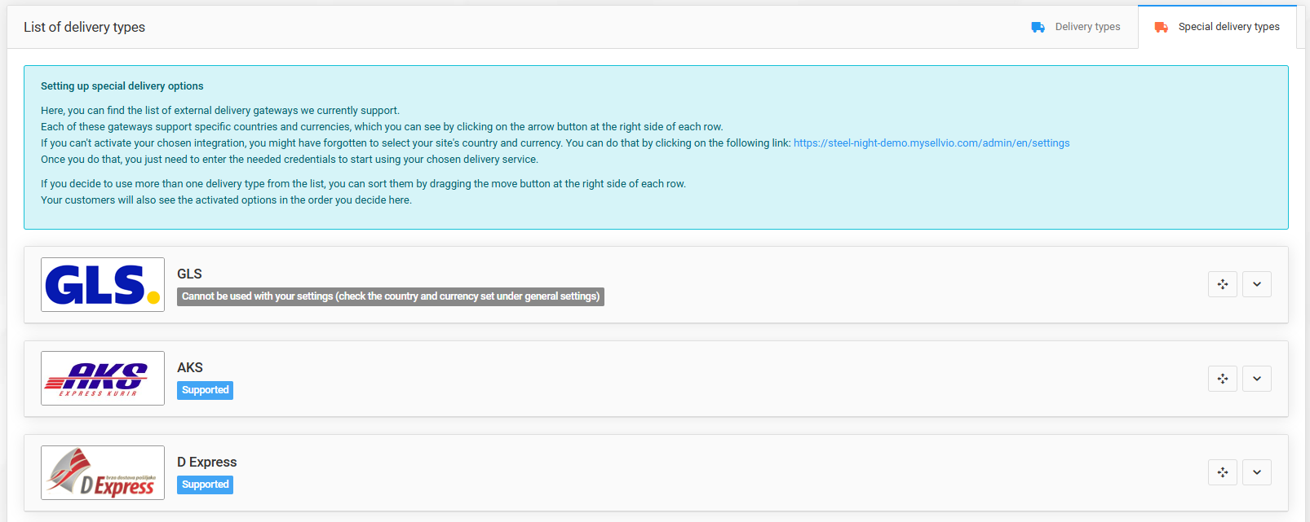The image size is (1310, 522).
Task: Click the orange truck icon beside Special delivery types
Action: point(1161,27)
